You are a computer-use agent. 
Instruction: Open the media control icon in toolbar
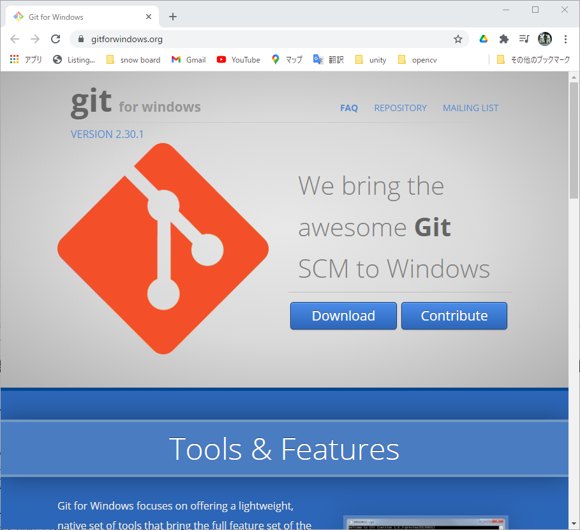pyautogui.click(x=524, y=39)
